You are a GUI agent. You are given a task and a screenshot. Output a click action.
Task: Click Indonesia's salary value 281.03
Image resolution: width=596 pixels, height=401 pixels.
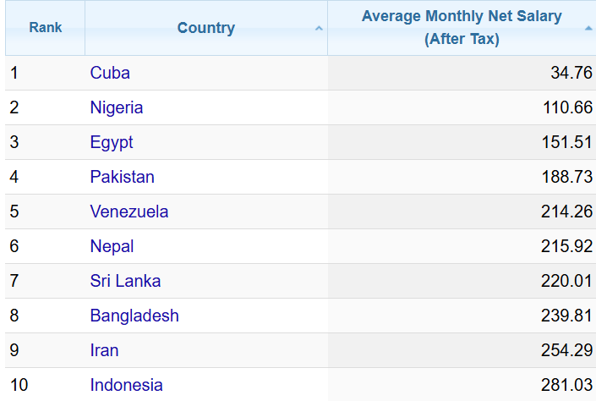[567, 385]
